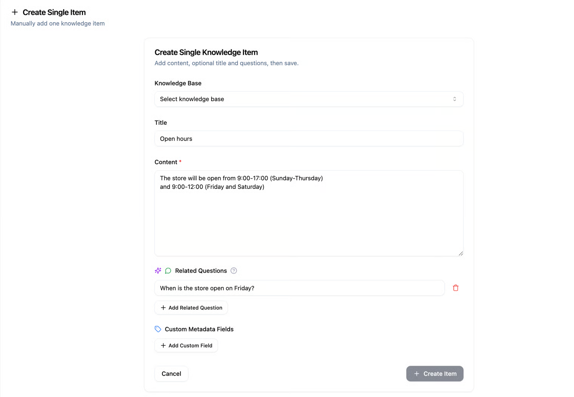Click the Add Custom Field button
Image resolution: width=574 pixels, height=397 pixels.
click(x=186, y=345)
